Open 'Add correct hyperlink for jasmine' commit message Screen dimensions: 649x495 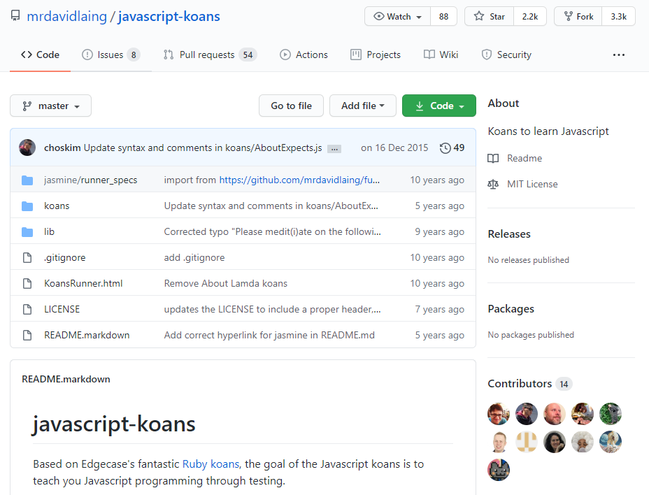point(269,335)
